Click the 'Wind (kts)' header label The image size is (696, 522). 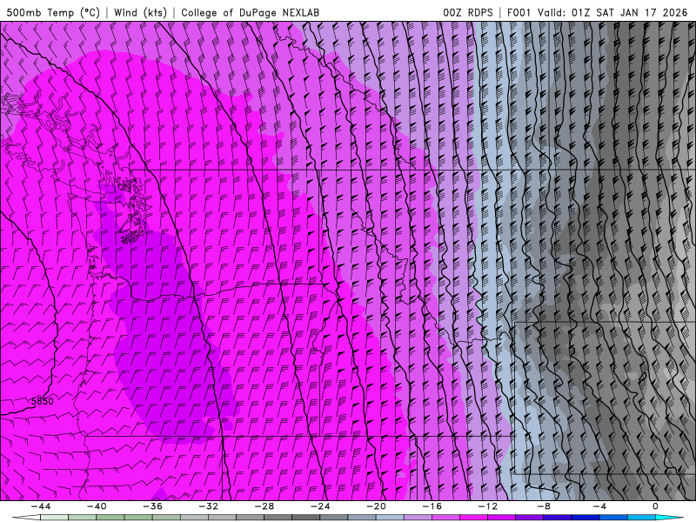click(140, 13)
